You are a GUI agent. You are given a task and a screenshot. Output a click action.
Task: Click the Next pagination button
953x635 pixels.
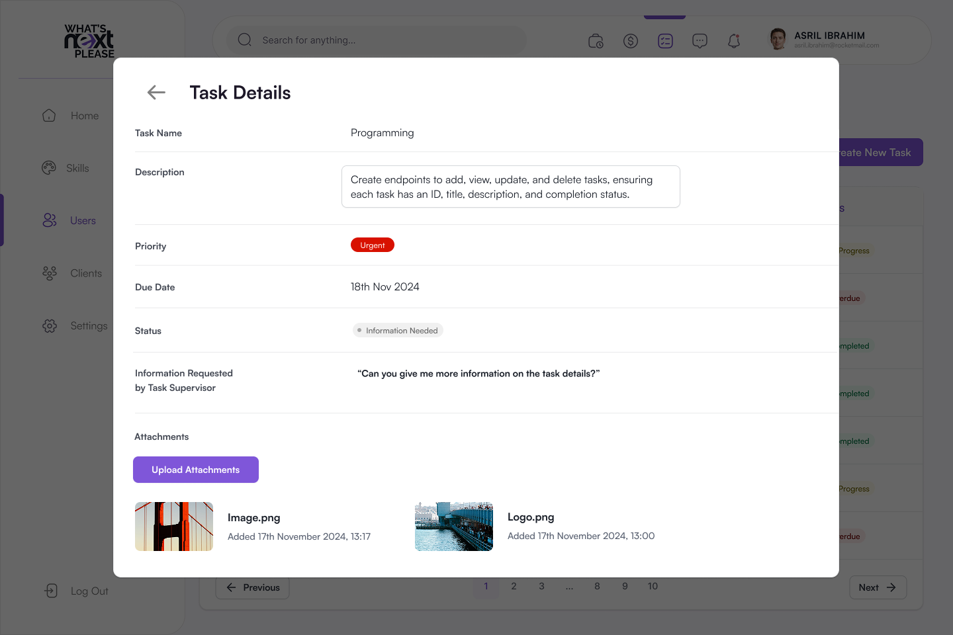(877, 587)
